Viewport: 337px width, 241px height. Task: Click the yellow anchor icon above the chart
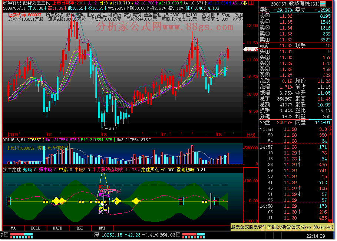245,3
